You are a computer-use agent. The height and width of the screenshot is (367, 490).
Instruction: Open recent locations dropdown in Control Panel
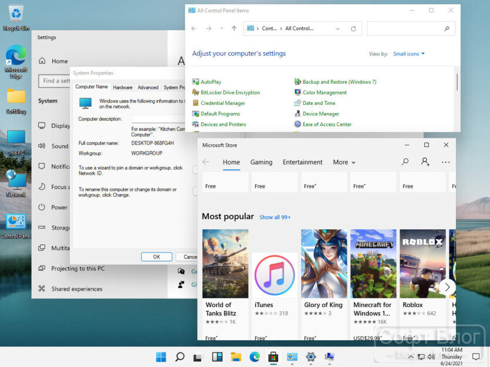222,28
